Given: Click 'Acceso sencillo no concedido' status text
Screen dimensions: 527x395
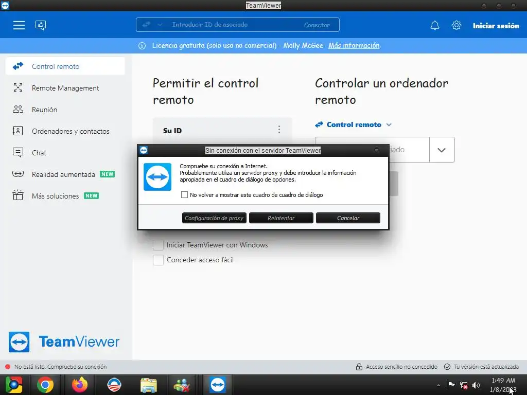Looking at the screenshot, I should tap(401, 367).
